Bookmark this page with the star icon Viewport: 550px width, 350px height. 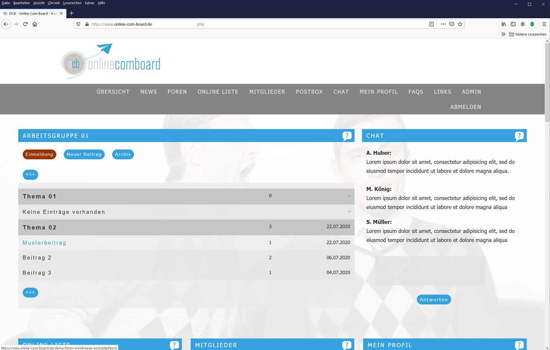click(x=460, y=24)
